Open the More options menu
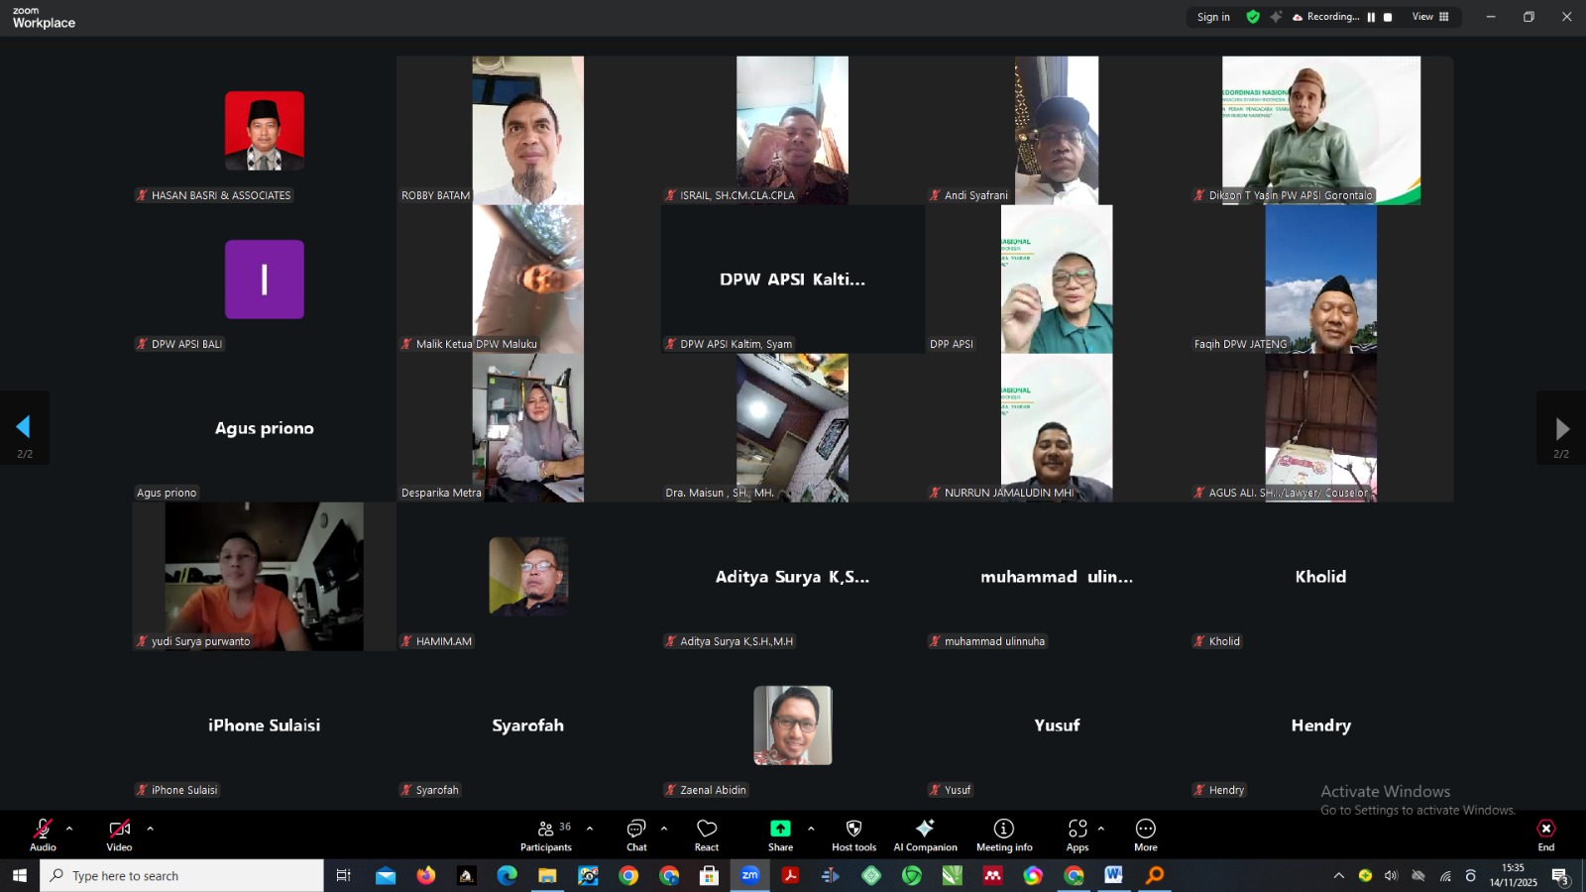 [x=1145, y=835]
